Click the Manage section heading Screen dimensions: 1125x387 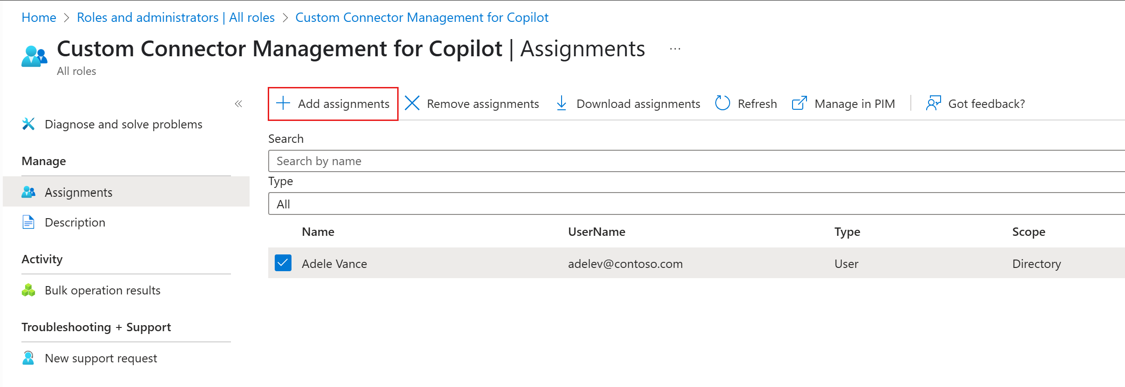coord(44,161)
